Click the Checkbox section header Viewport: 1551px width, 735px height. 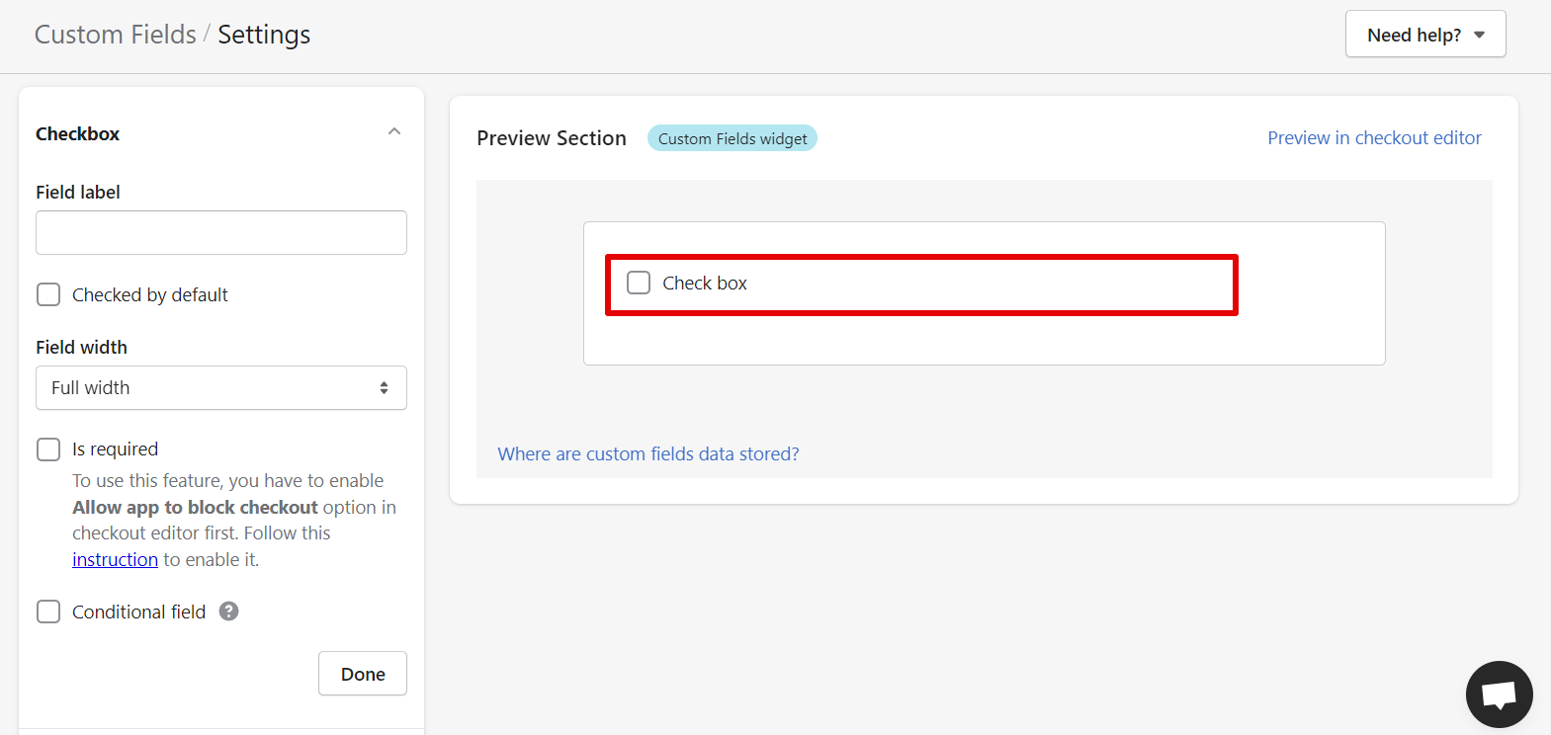[221, 133]
